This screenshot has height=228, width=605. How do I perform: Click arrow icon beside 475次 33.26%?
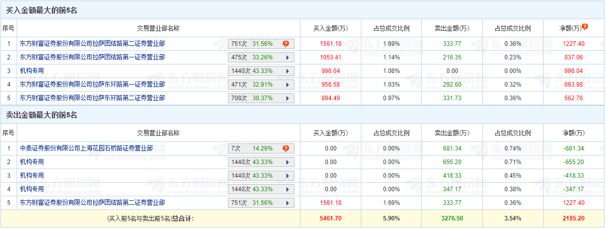(287, 57)
